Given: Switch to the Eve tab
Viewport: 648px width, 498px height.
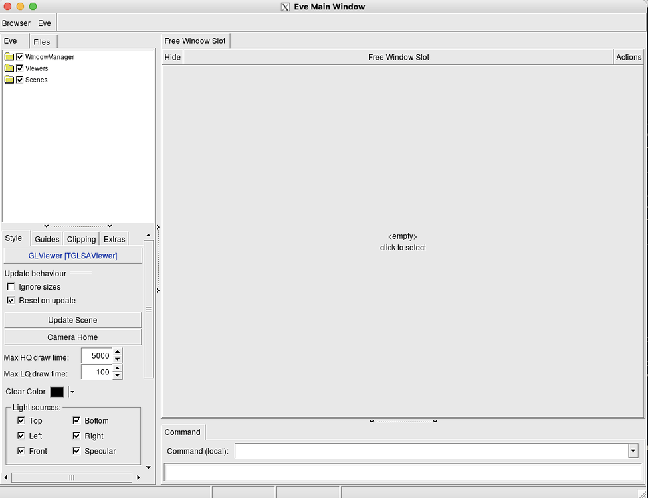Looking at the screenshot, I should click(15, 41).
